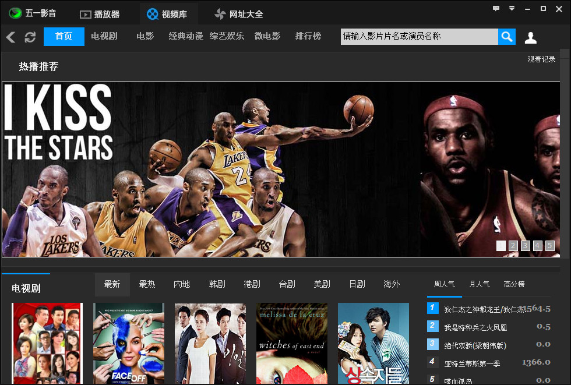Filter TV dramas by 内地
Viewport: 571px width, 385px height.
182,284
